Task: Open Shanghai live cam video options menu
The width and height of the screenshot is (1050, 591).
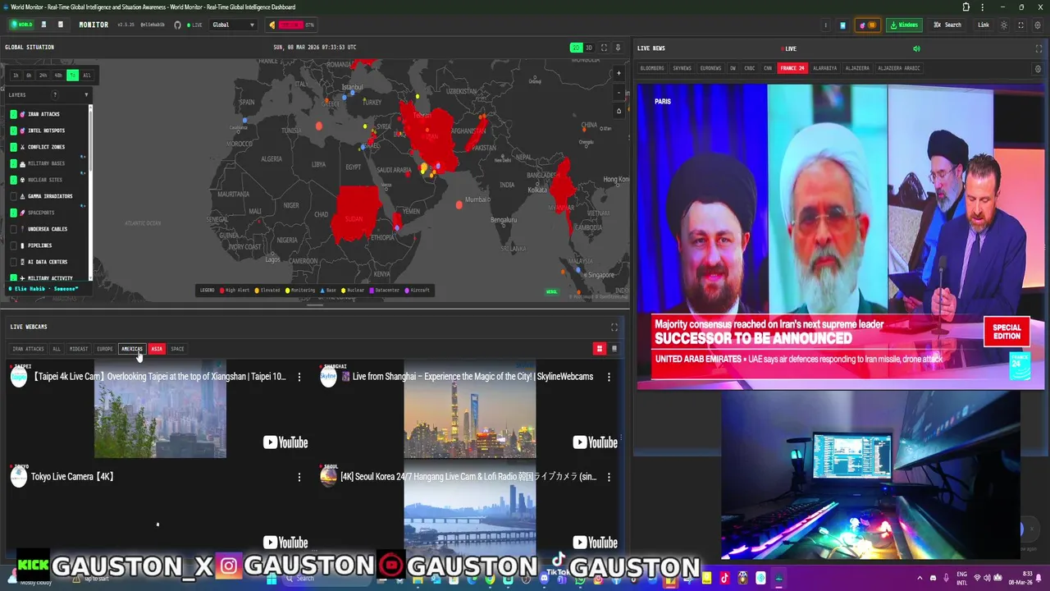Action: coord(609,377)
